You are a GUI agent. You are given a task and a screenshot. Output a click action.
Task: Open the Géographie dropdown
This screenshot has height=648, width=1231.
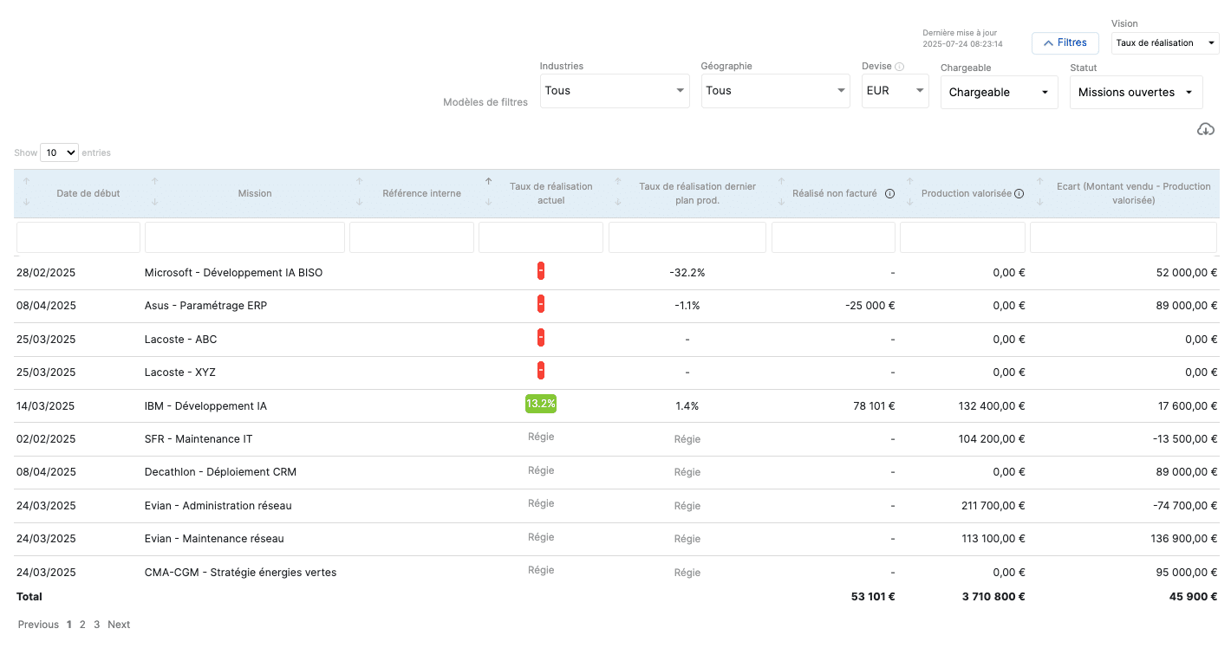click(x=774, y=91)
